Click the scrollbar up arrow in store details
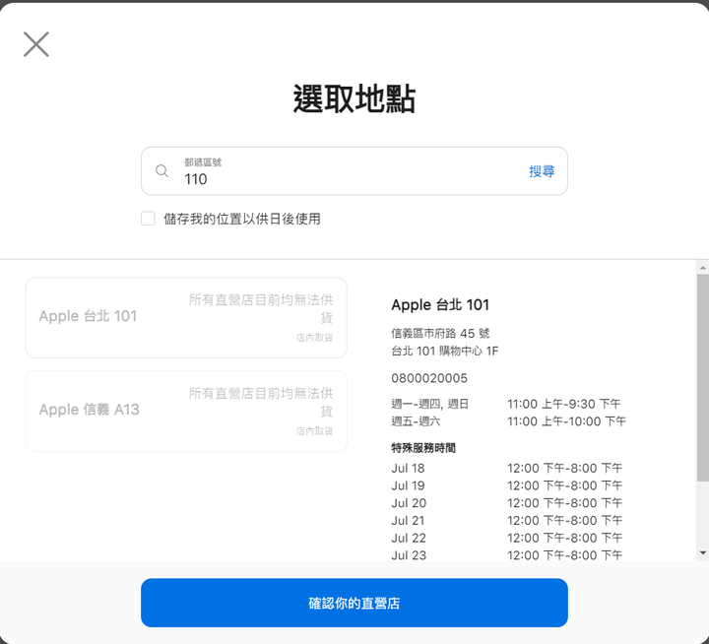This screenshot has width=709, height=644. click(703, 268)
